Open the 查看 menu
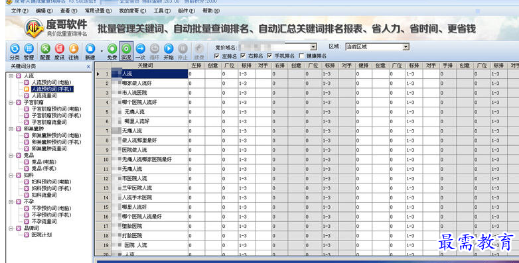519x263 pixels. point(68,11)
